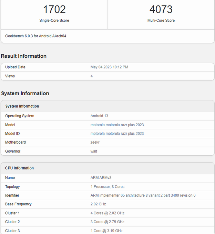Viewport: 215px width, 234px height.
Task: Select the Multi-Core Score label
Action: click(x=161, y=21)
